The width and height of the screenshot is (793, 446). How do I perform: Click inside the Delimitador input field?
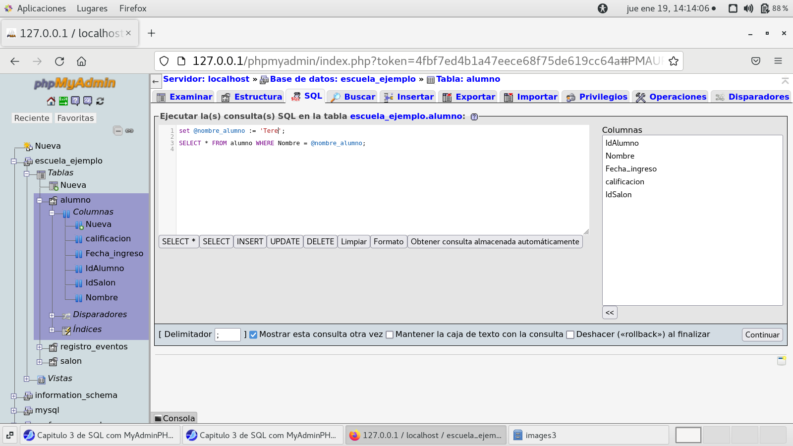227,334
